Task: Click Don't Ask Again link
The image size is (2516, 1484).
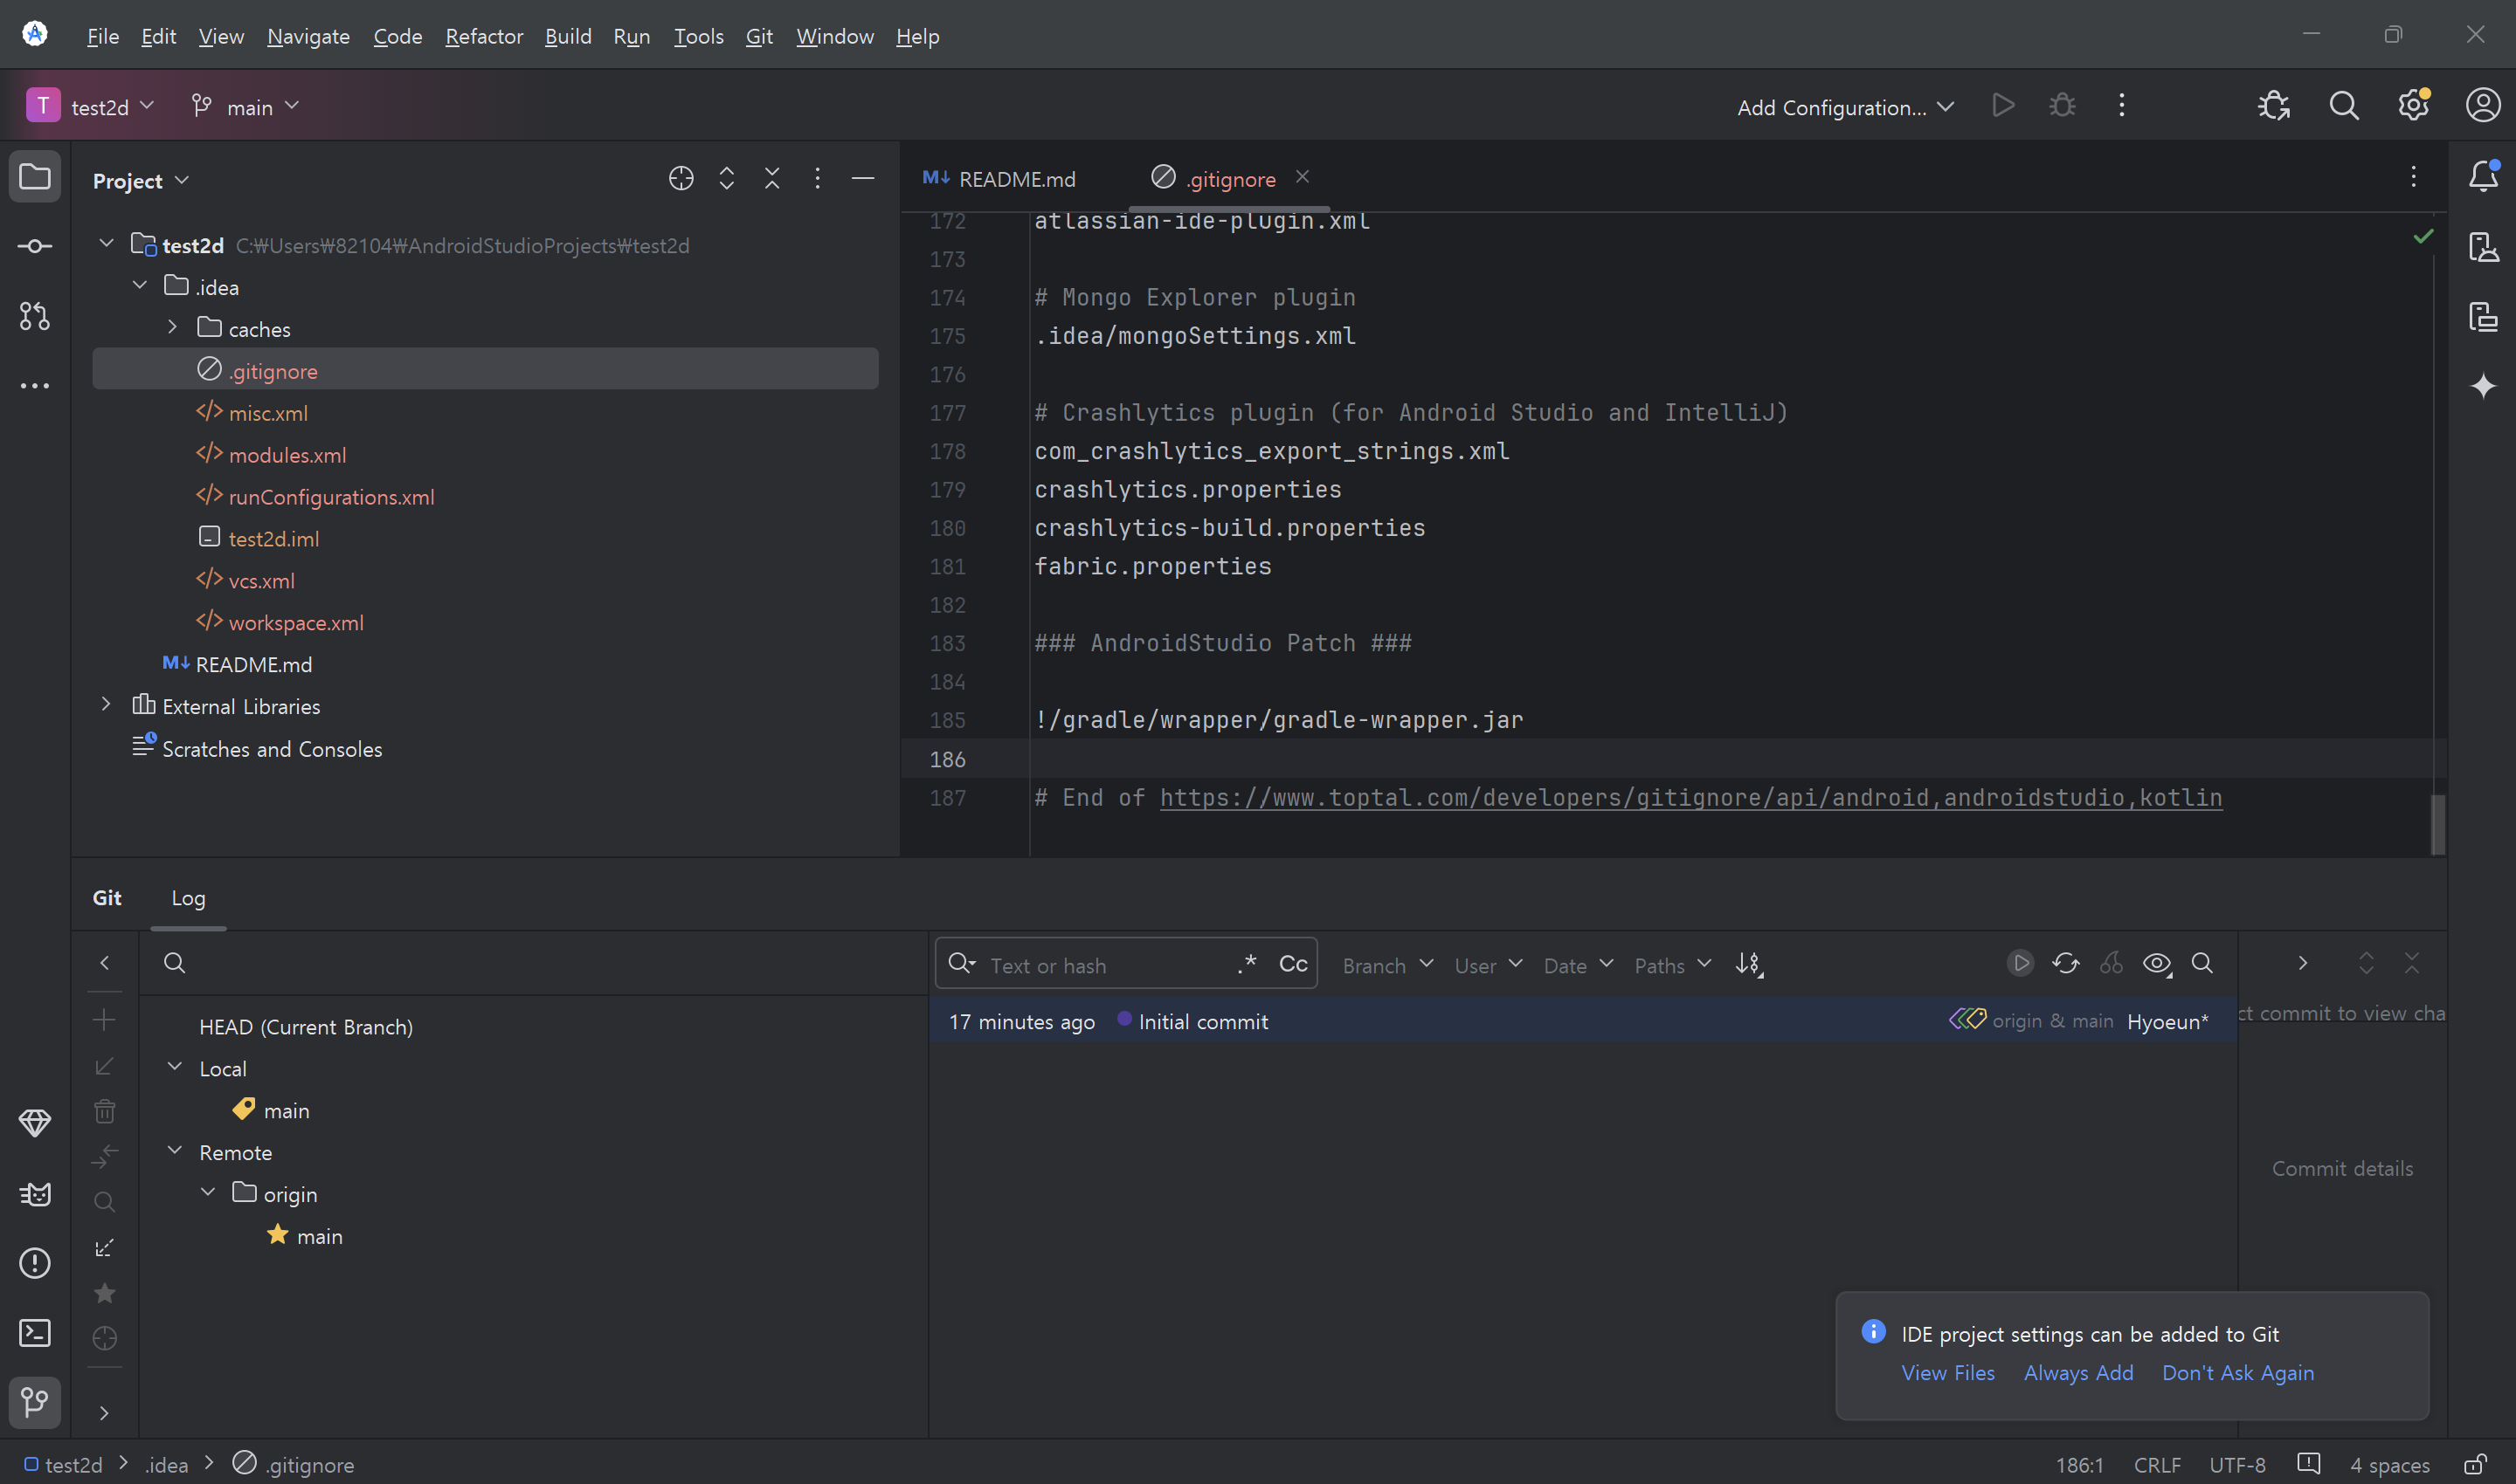Action: coord(2236,1372)
